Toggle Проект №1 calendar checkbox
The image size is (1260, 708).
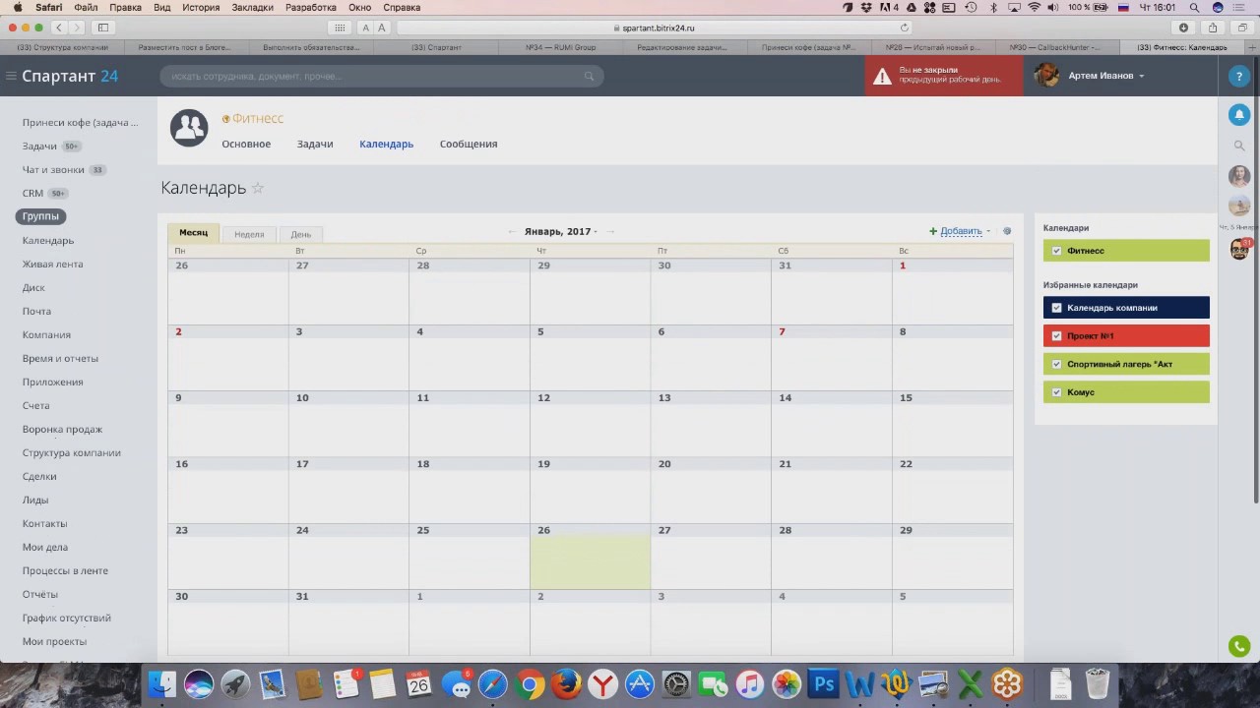pyautogui.click(x=1057, y=335)
